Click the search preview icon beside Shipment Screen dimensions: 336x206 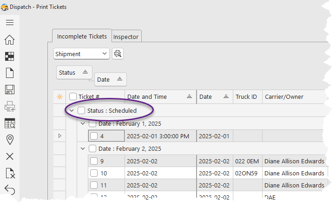click(x=118, y=54)
